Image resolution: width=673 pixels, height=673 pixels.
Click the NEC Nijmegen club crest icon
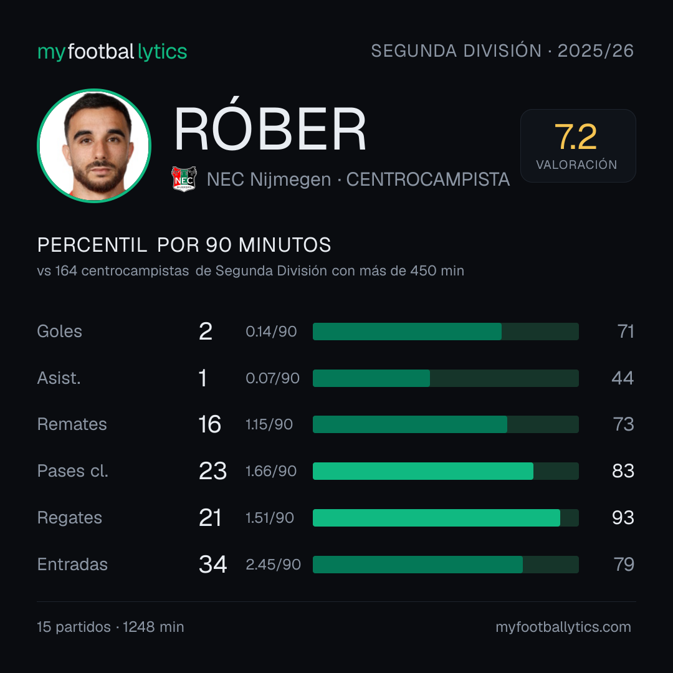point(184,179)
